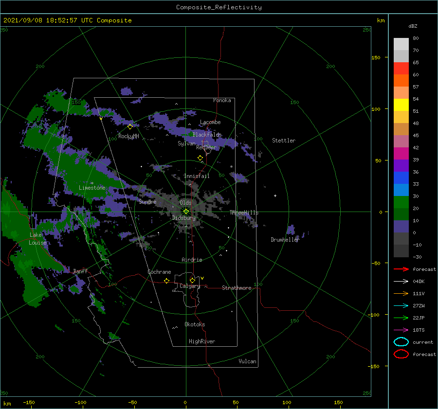Pick the green 22JP arrow icon
438x409 pixels.
(x=401, y=318)
